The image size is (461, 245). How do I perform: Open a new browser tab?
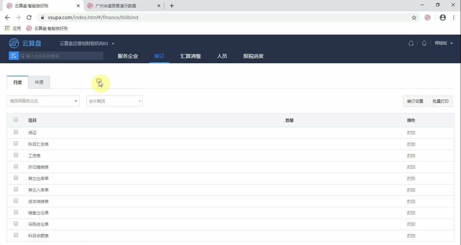coord(172,6)
